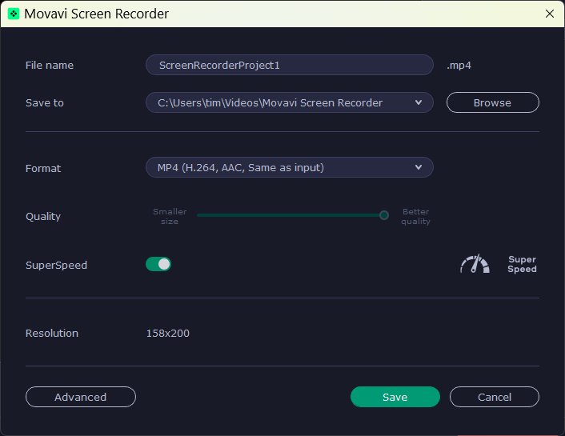The width and height of the screenshot is (565, 436).
Task: Click the "File name" label
Action: (50, 66)
